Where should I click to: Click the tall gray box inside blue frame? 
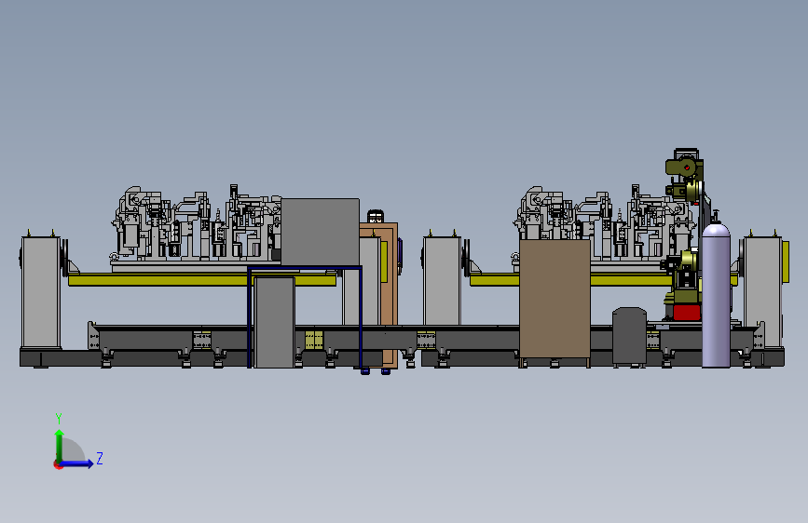point(274,322)
